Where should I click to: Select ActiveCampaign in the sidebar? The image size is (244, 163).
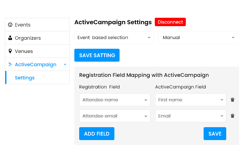point(37,64)
